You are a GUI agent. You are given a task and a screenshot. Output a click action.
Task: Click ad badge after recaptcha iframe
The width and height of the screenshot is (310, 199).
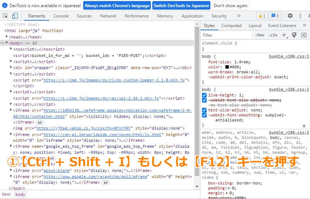point(105,182)
